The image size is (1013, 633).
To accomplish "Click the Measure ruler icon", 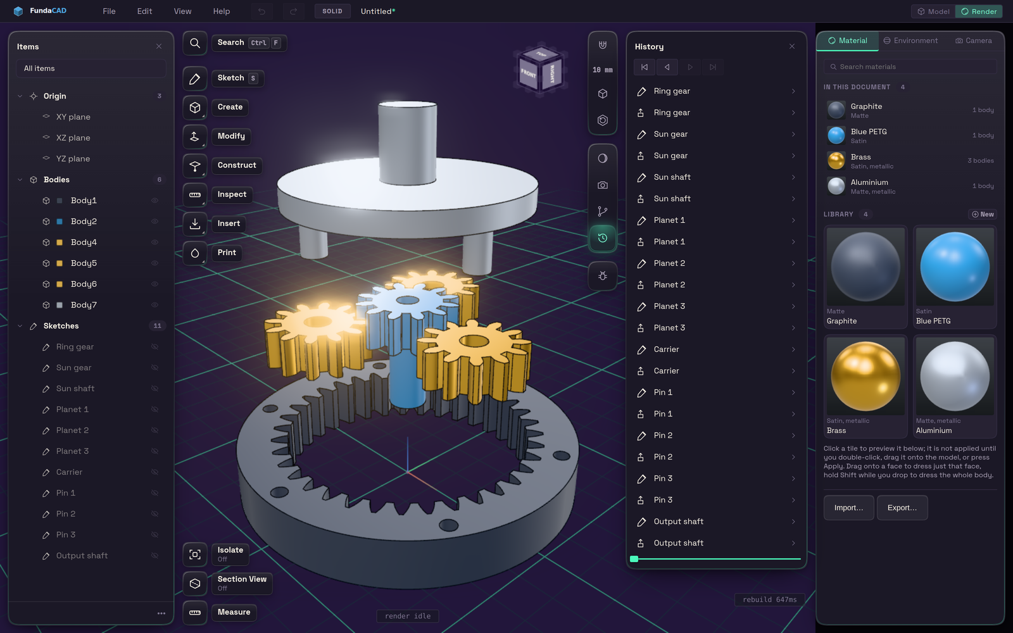I will (195, 613).
